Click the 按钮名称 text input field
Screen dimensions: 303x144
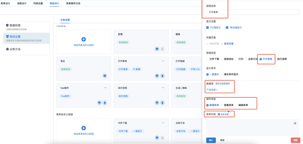pyautogui.click(x=216, y=12)
